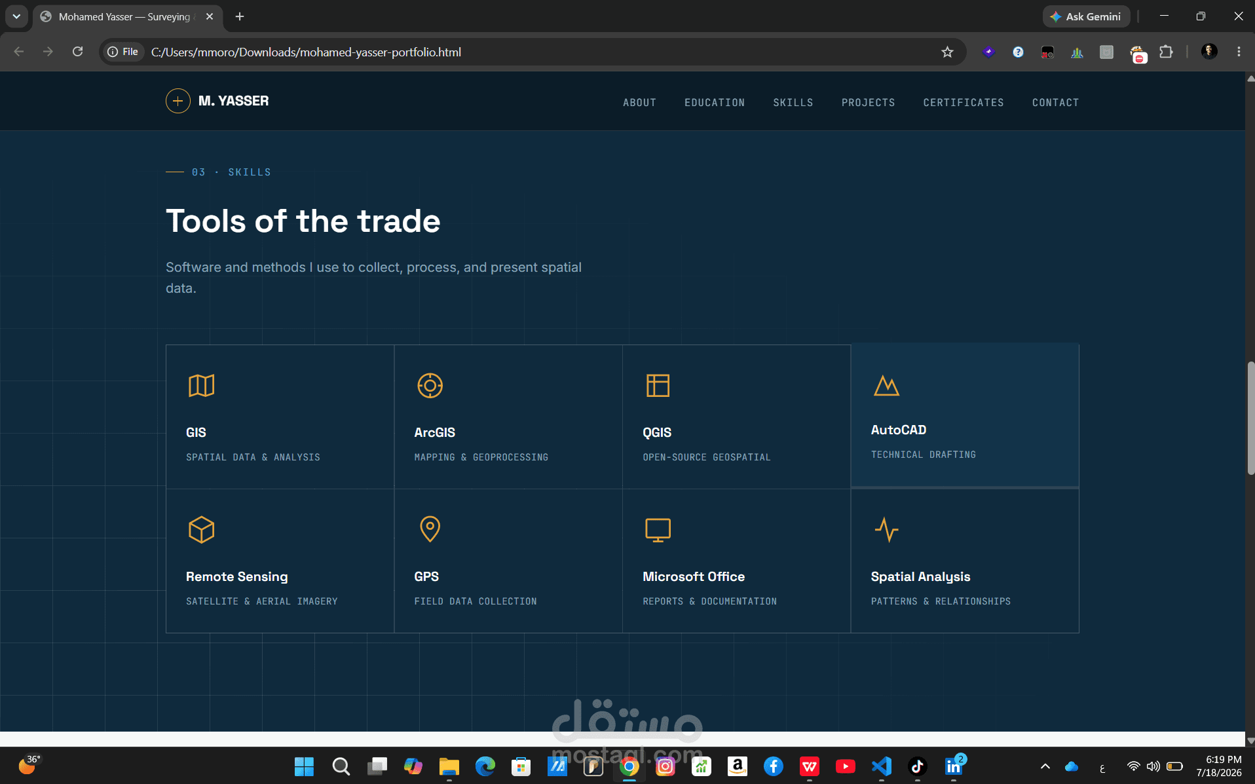Click the map icon on the GIS card
Screen dimensions: 1255x784
(x=201, y=386)
